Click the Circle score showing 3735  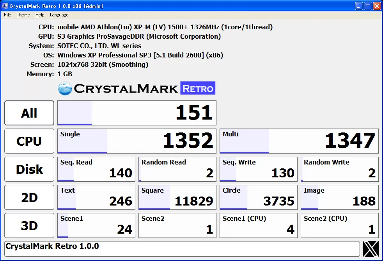(258, 197)
